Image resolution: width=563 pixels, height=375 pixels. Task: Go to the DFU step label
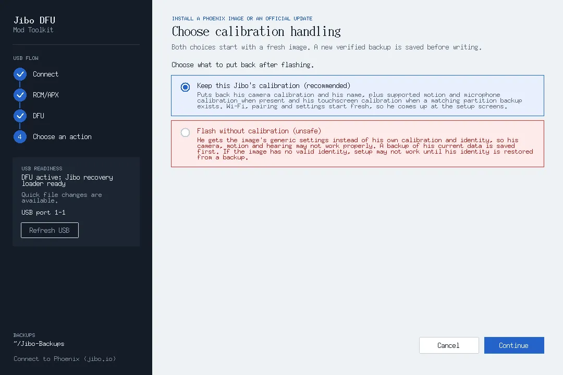(39, 116)
